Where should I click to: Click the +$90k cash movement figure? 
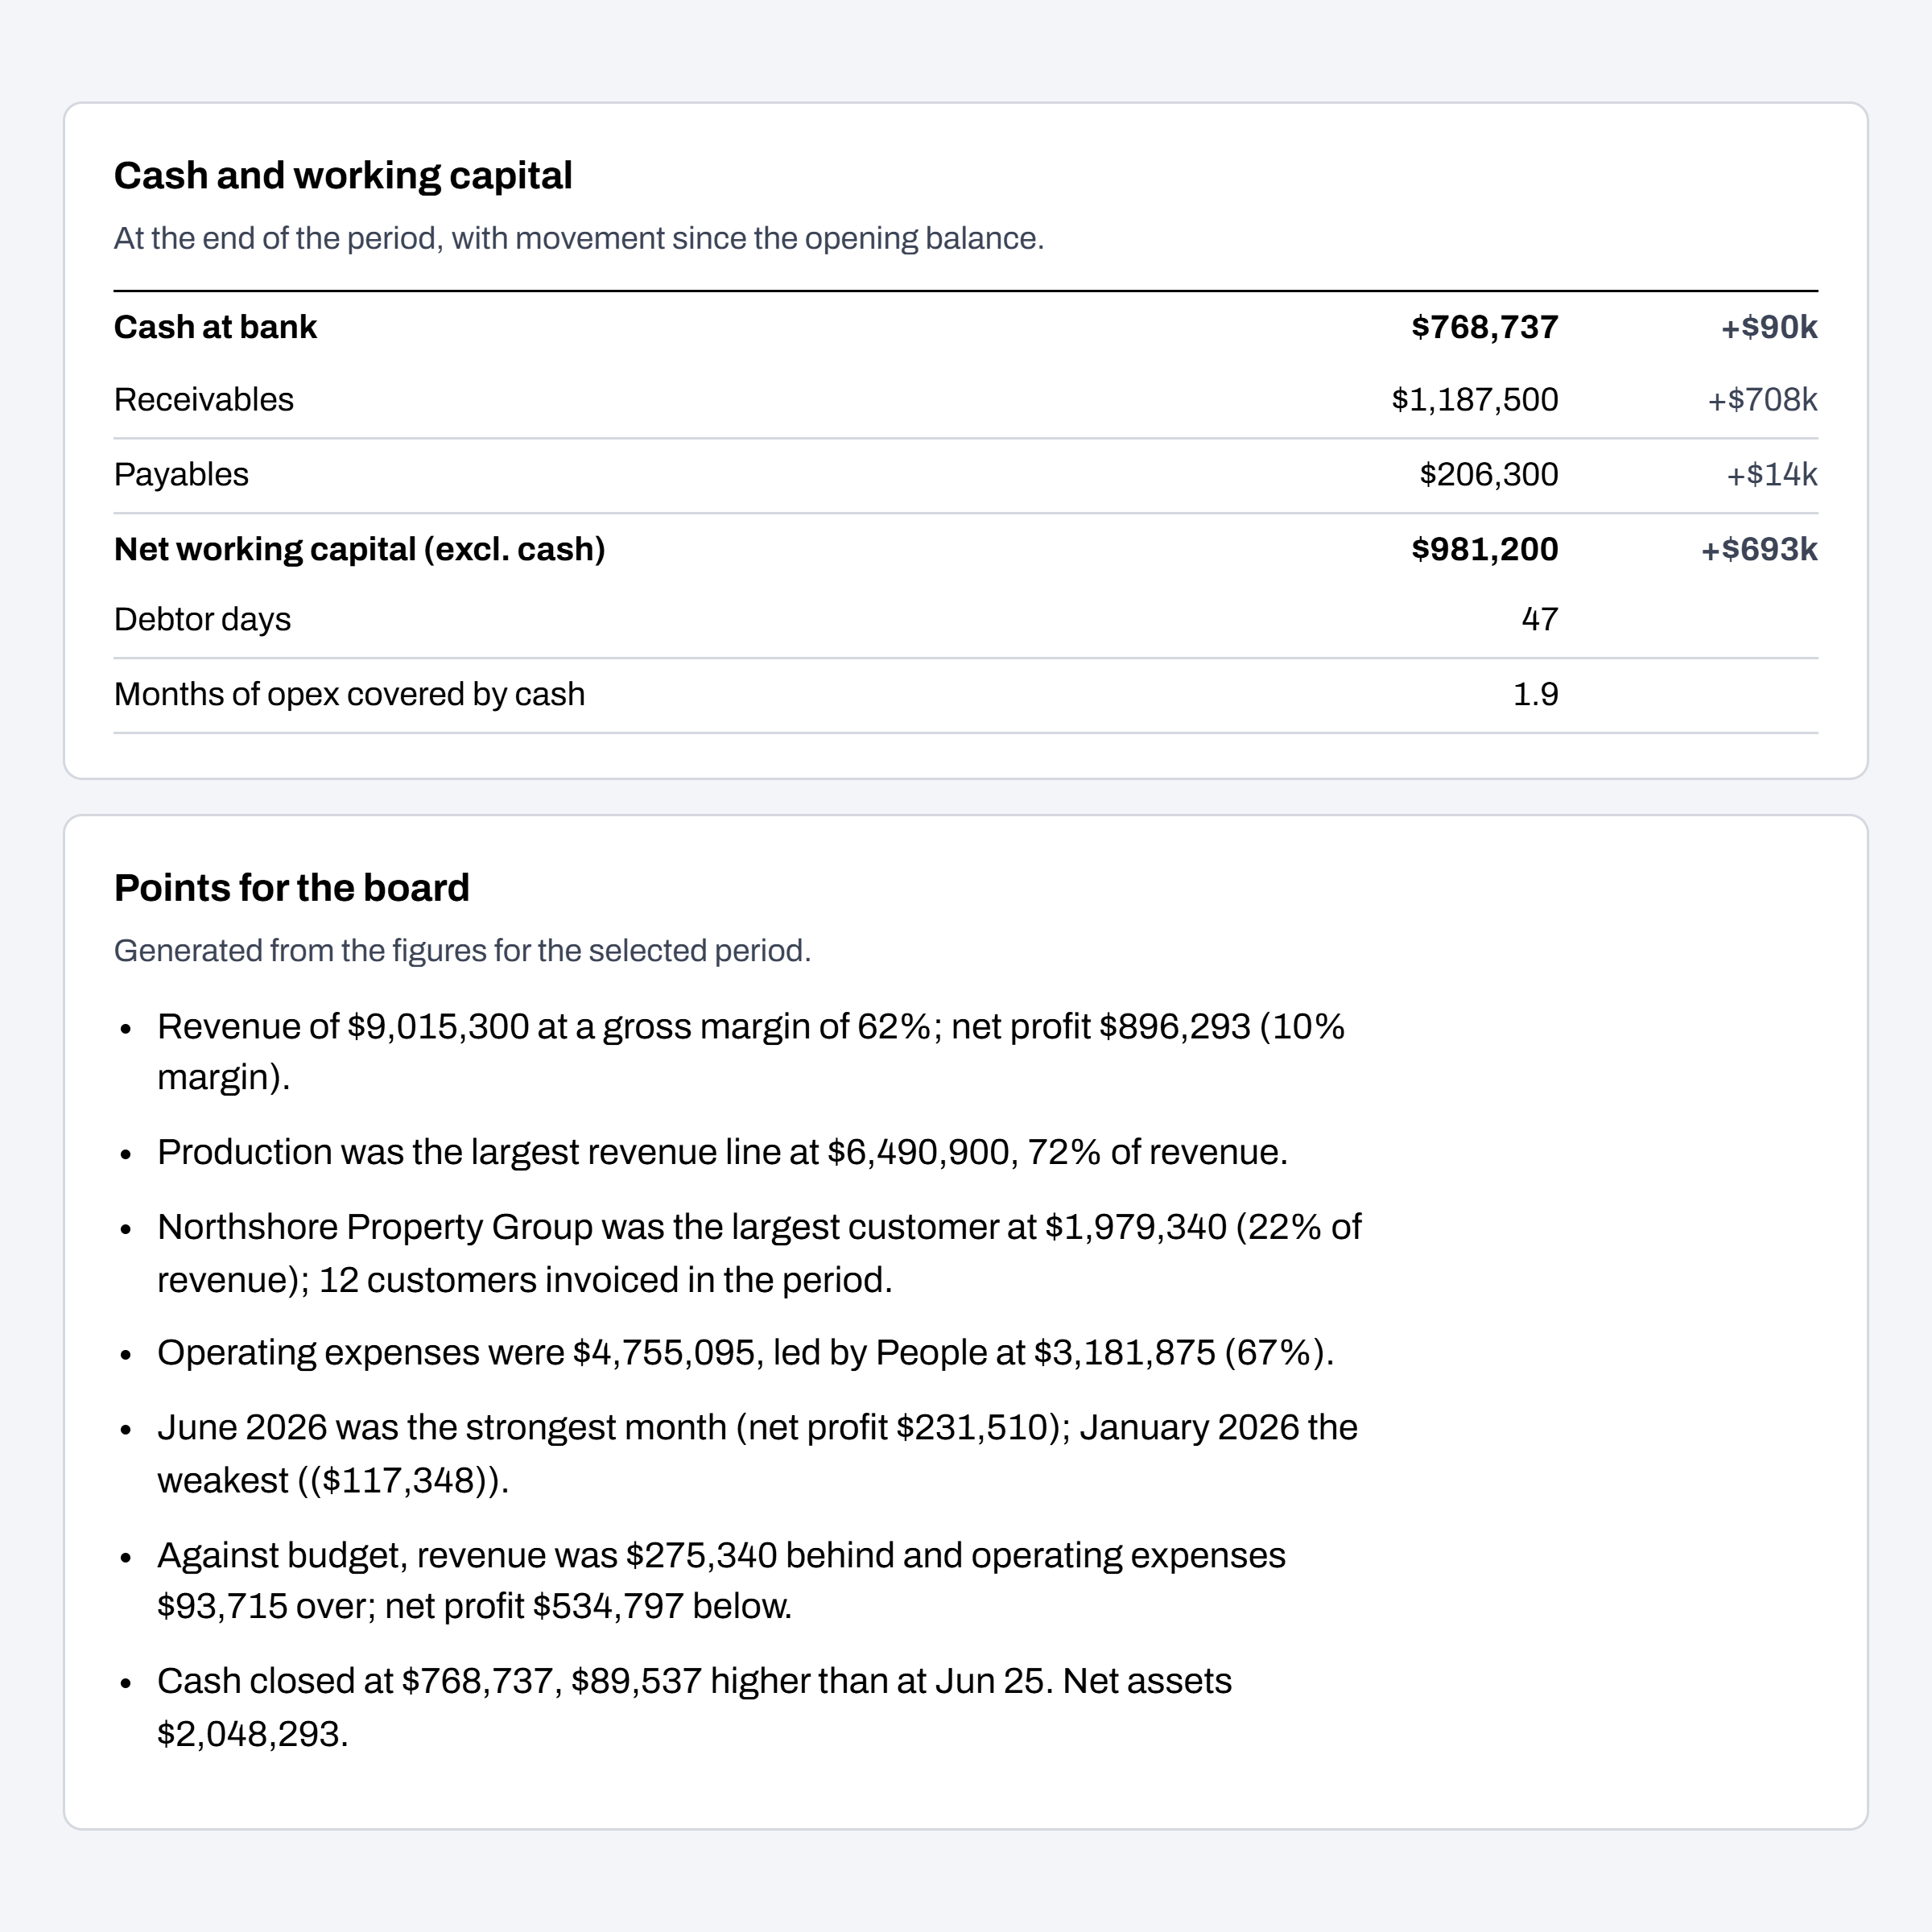(1769, 327)
